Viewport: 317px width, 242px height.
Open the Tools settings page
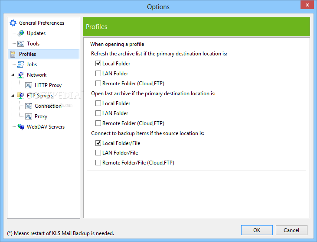[33, 44]
